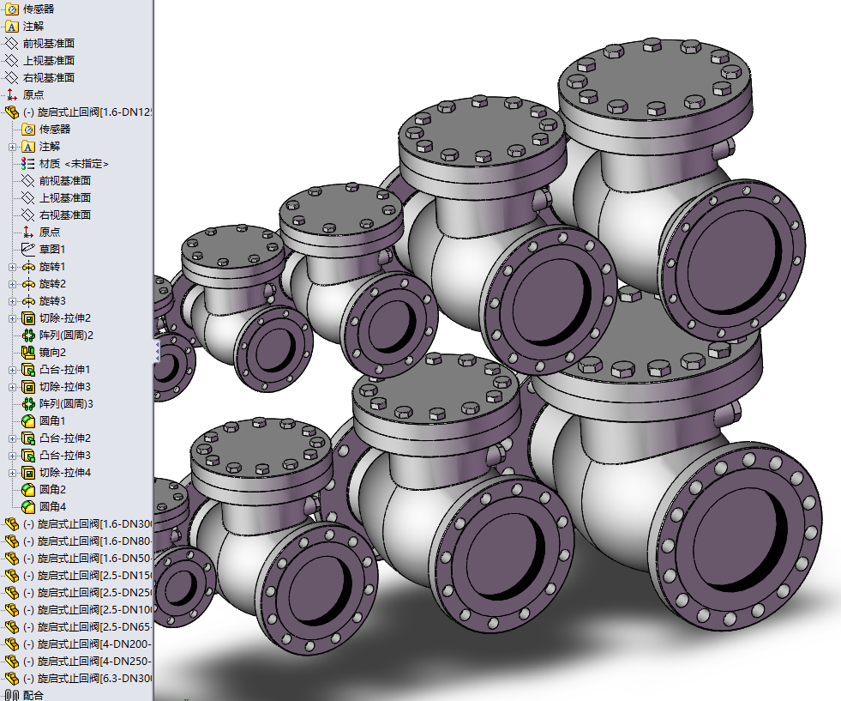The height and width of the screenshot is (701, 841).
Task: Select the assembly-level 右视基准面 plane
Action: [x=48, y=78]
